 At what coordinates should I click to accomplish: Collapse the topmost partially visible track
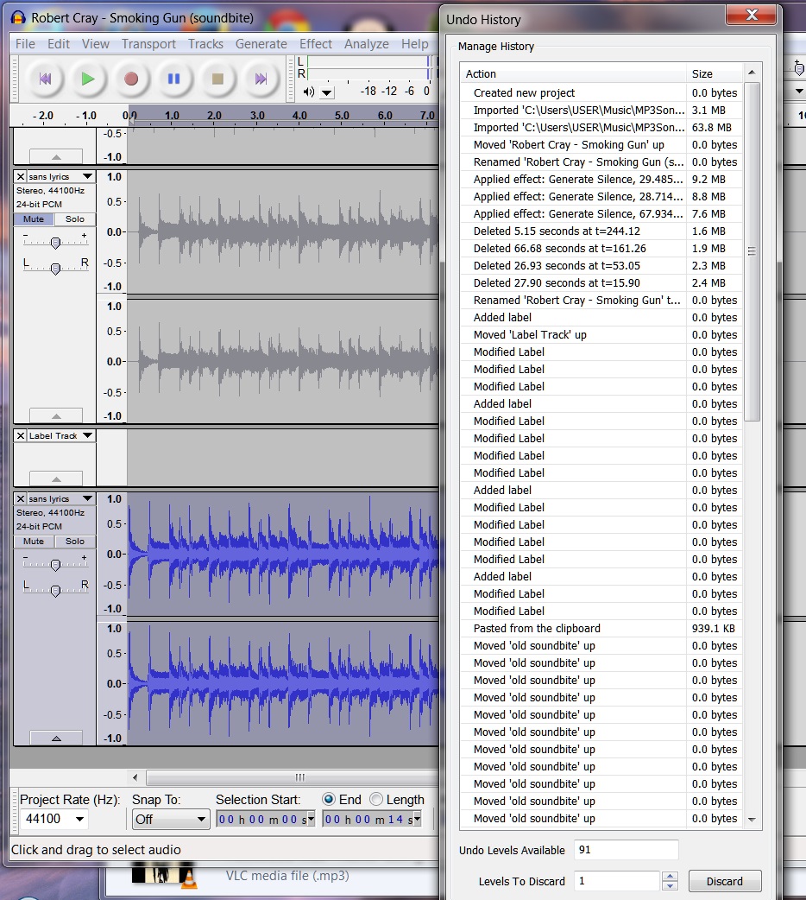pos(55,156)
